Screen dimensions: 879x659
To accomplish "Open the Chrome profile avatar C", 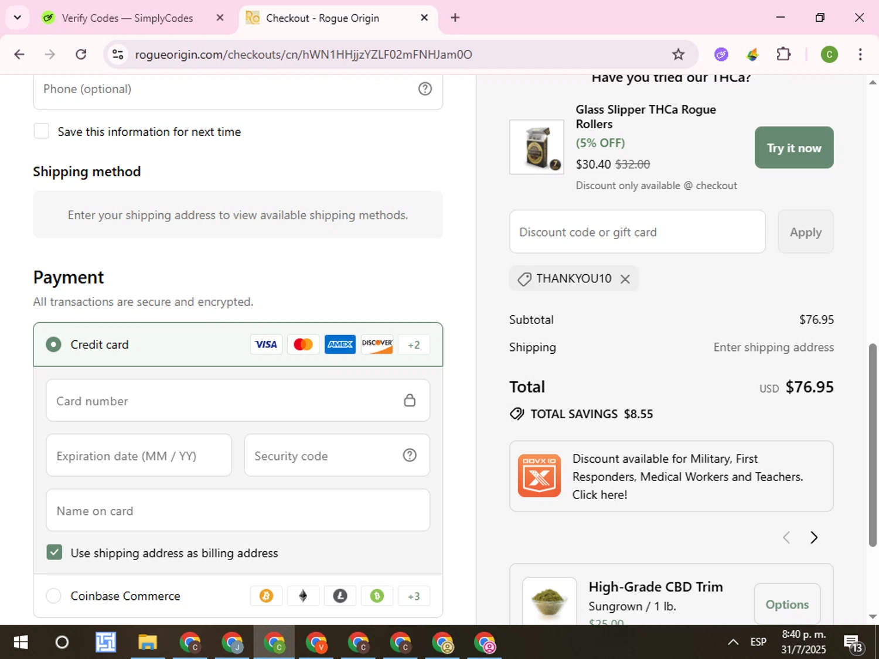I will point(829,54).
